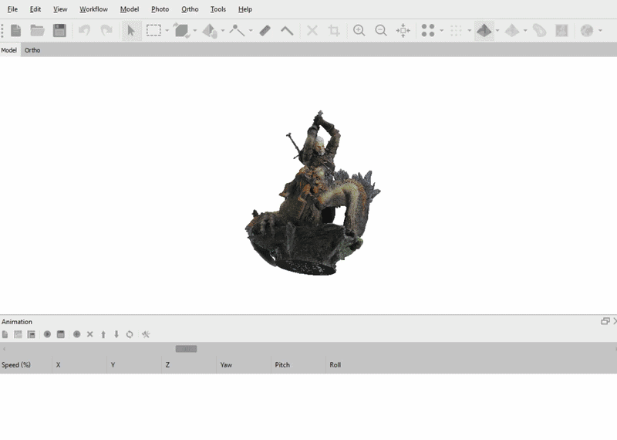Click the second Animation panel toolbar icon
This screenshot has width=617, height=440.
tap(18, 334)
